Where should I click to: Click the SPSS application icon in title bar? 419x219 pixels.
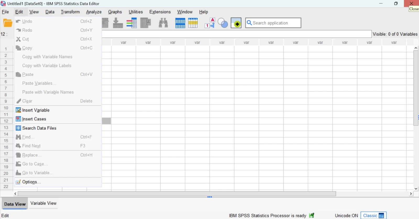pos(3,3)
